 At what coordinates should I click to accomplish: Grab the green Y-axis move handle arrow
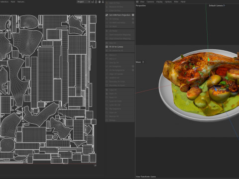[x=208, y=59]
